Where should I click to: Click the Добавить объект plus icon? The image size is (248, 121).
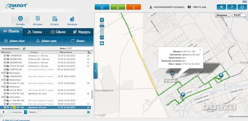(x=6, y=41)
